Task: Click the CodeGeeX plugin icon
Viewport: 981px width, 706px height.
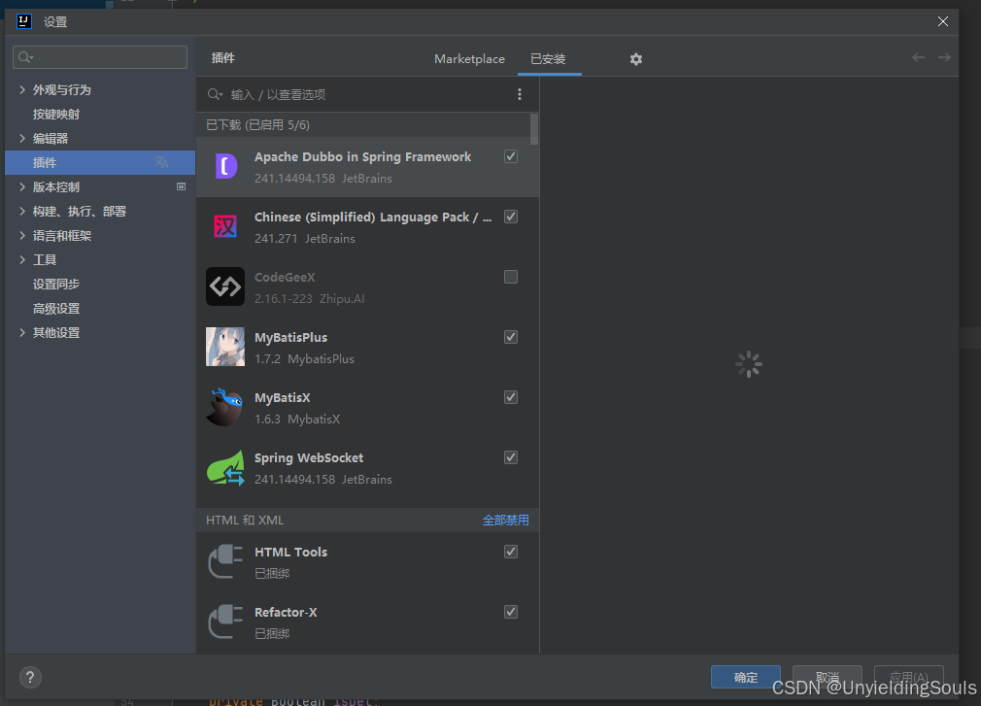Action: point(225,286)
